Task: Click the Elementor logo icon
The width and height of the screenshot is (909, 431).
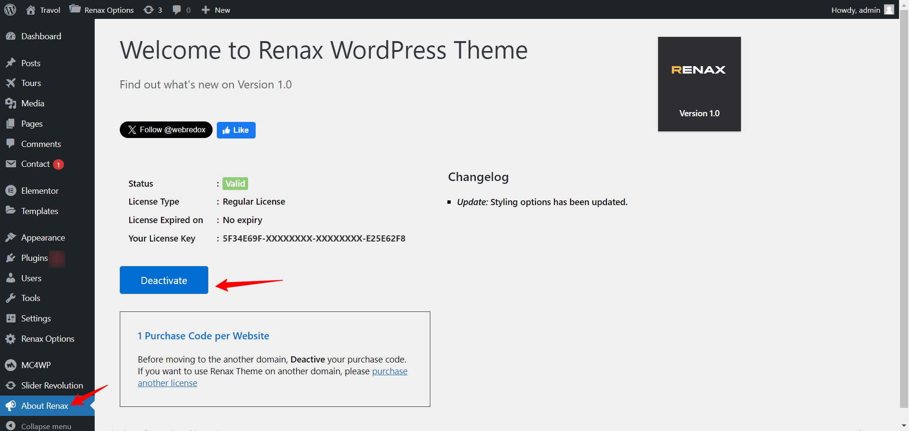Action: tap(10, 191)
